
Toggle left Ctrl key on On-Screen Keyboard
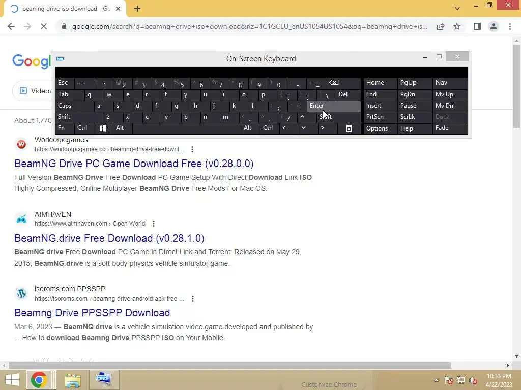[x=84, y=128]
